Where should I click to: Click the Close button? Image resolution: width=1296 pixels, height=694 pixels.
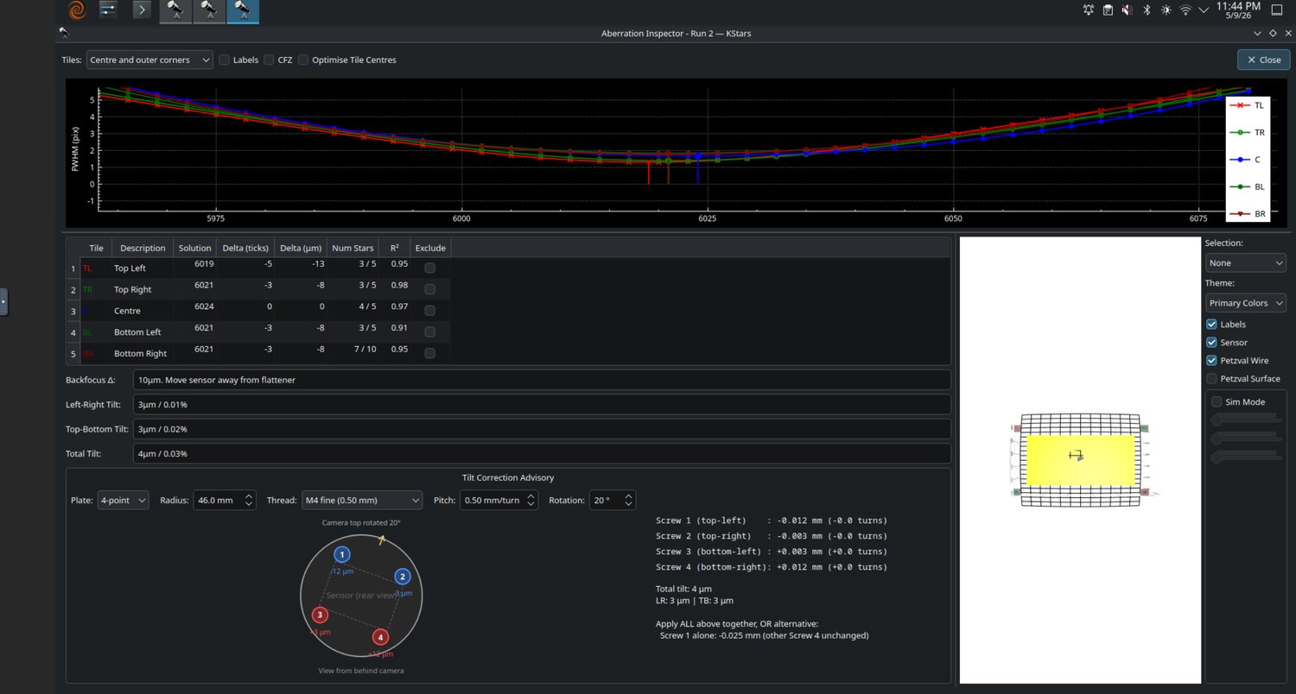(x=1263, y=60)
